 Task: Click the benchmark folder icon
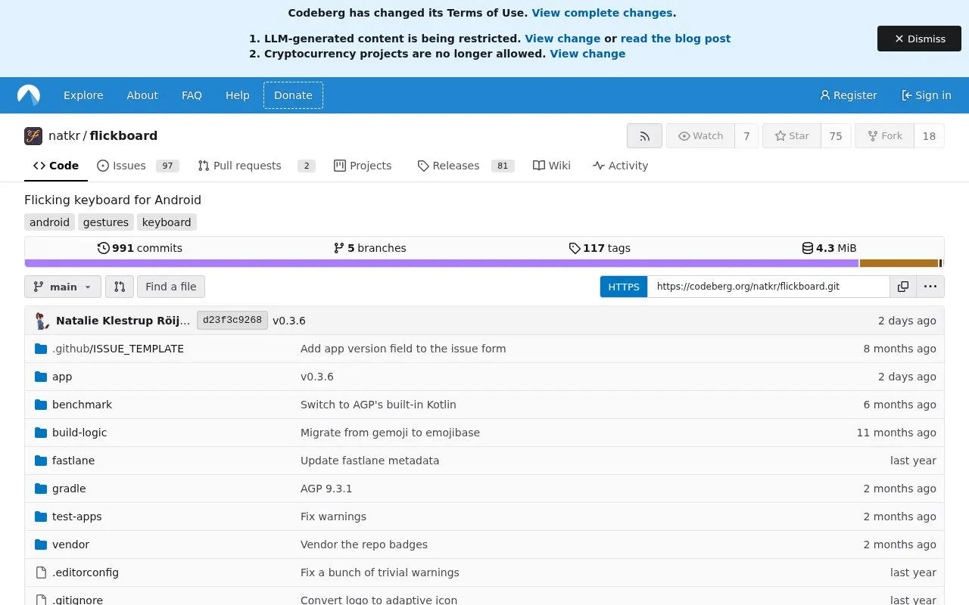pyautogui.click(x=41, y=405)
